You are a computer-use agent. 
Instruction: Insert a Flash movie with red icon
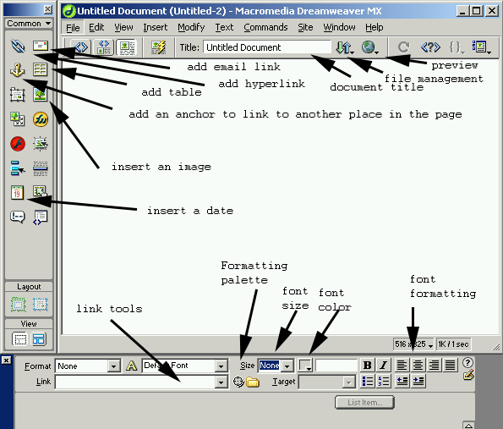tap(18, 144)
